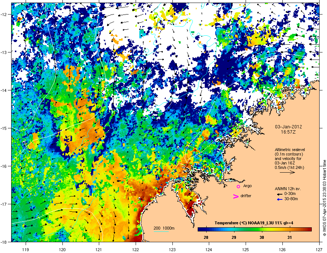Click longitude axis label '127'
This screenshot has height=253, width=327.
tap(319, 249)
